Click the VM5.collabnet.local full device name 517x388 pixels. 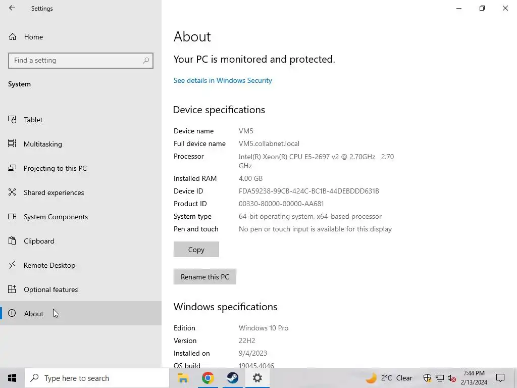click(269, 143)
